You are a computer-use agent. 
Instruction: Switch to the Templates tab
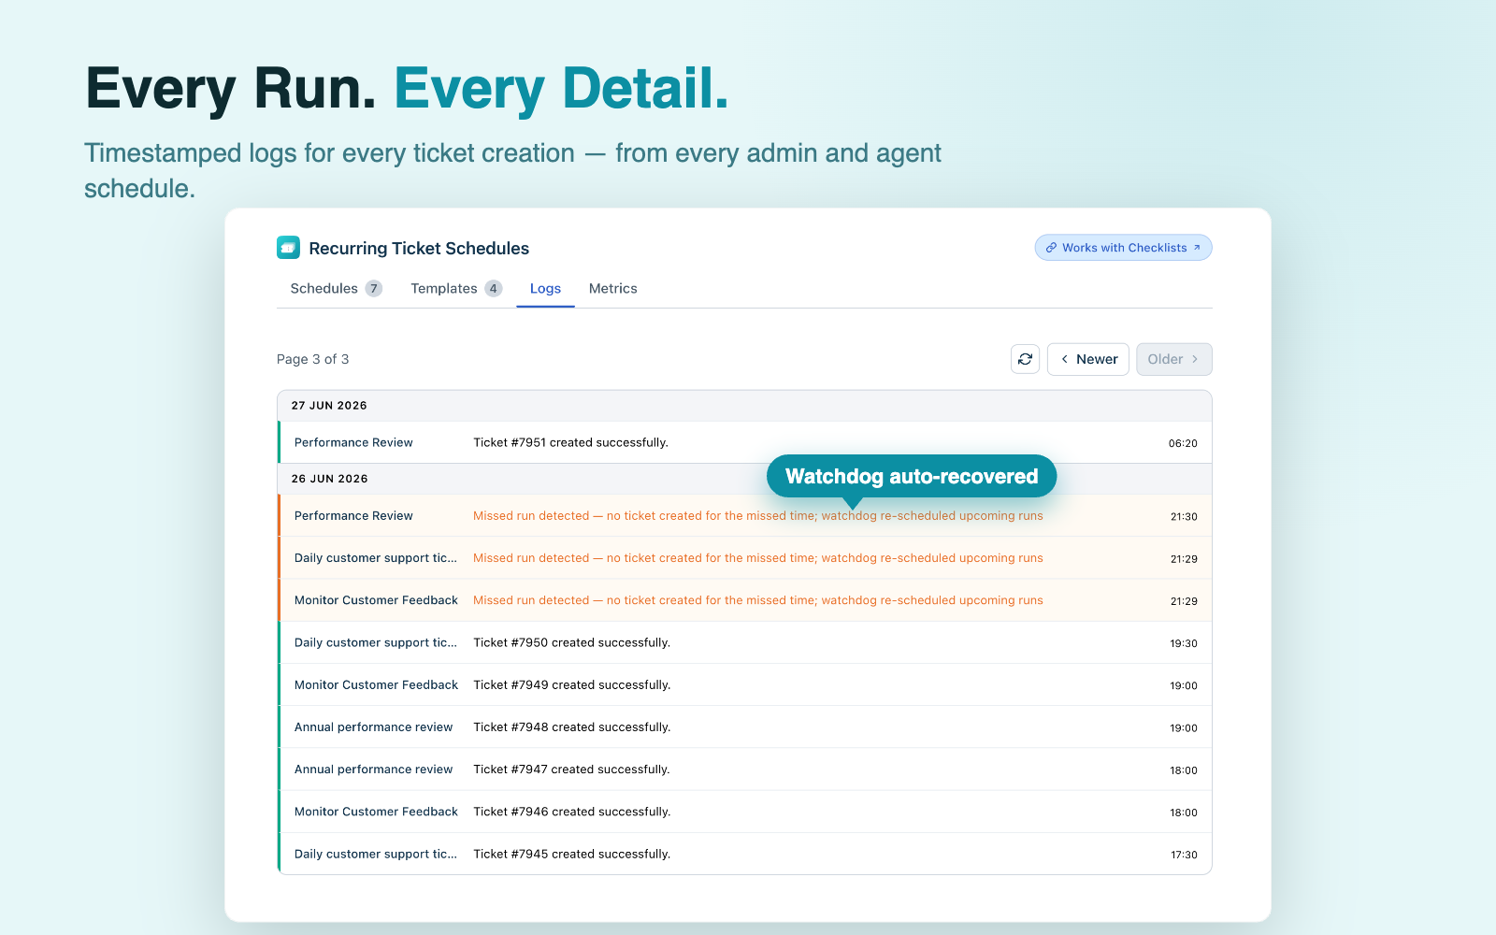(456, 288)
